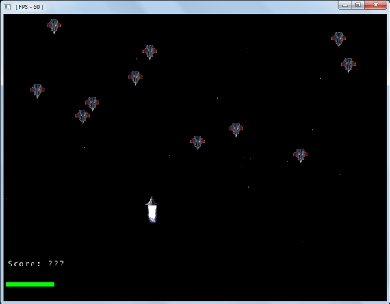Click the lowest, rightmost enemy ship
Image resolution: width=390 pixels, height=304 pixels.
tap(300, 155)
